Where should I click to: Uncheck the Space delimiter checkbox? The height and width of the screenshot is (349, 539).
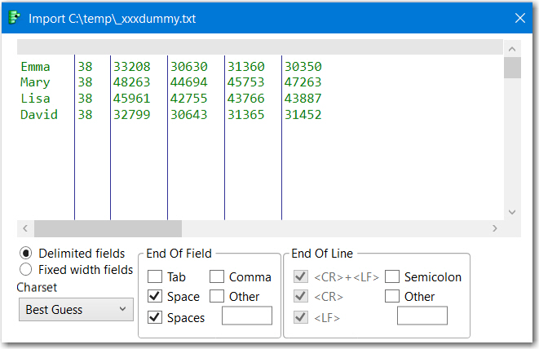[155, 297]
